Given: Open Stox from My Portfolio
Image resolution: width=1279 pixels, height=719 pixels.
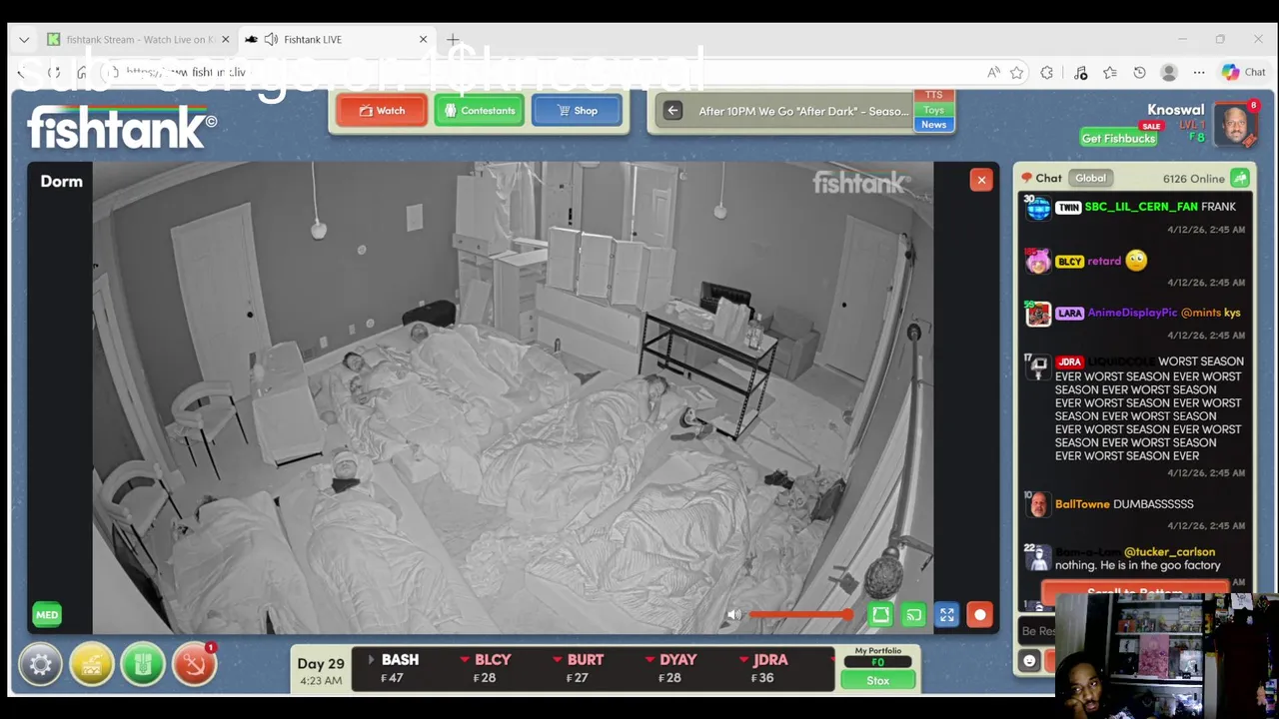Looking at the screenshot, I should tap(877, 680).
